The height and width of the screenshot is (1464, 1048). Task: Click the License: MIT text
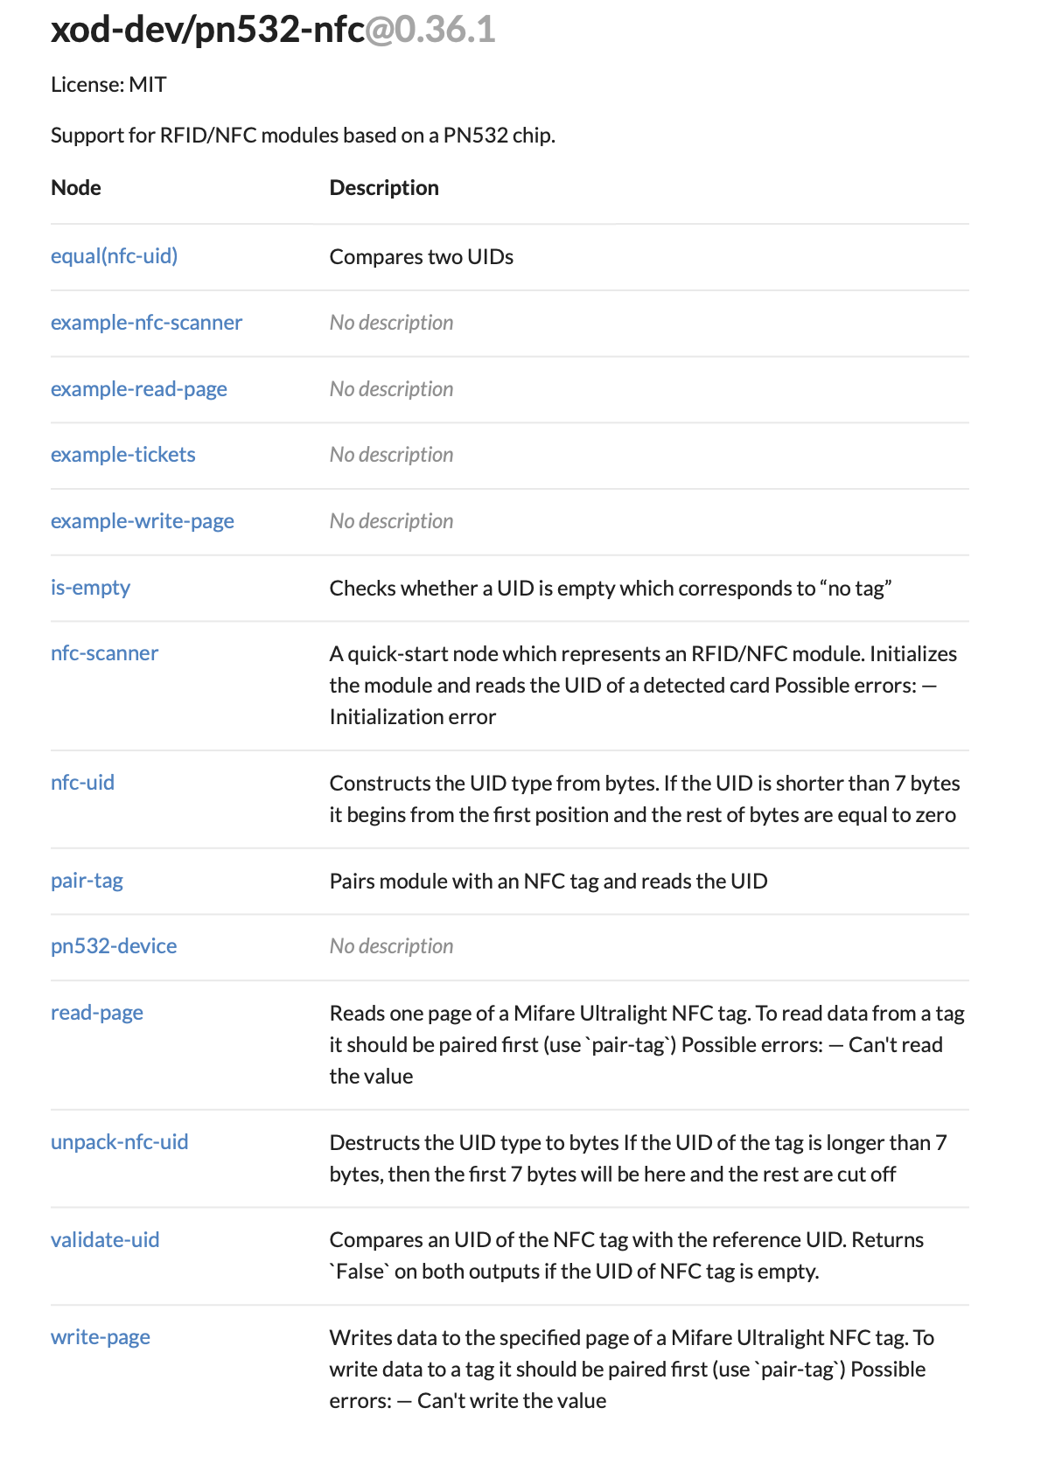[x=108, y=85]
